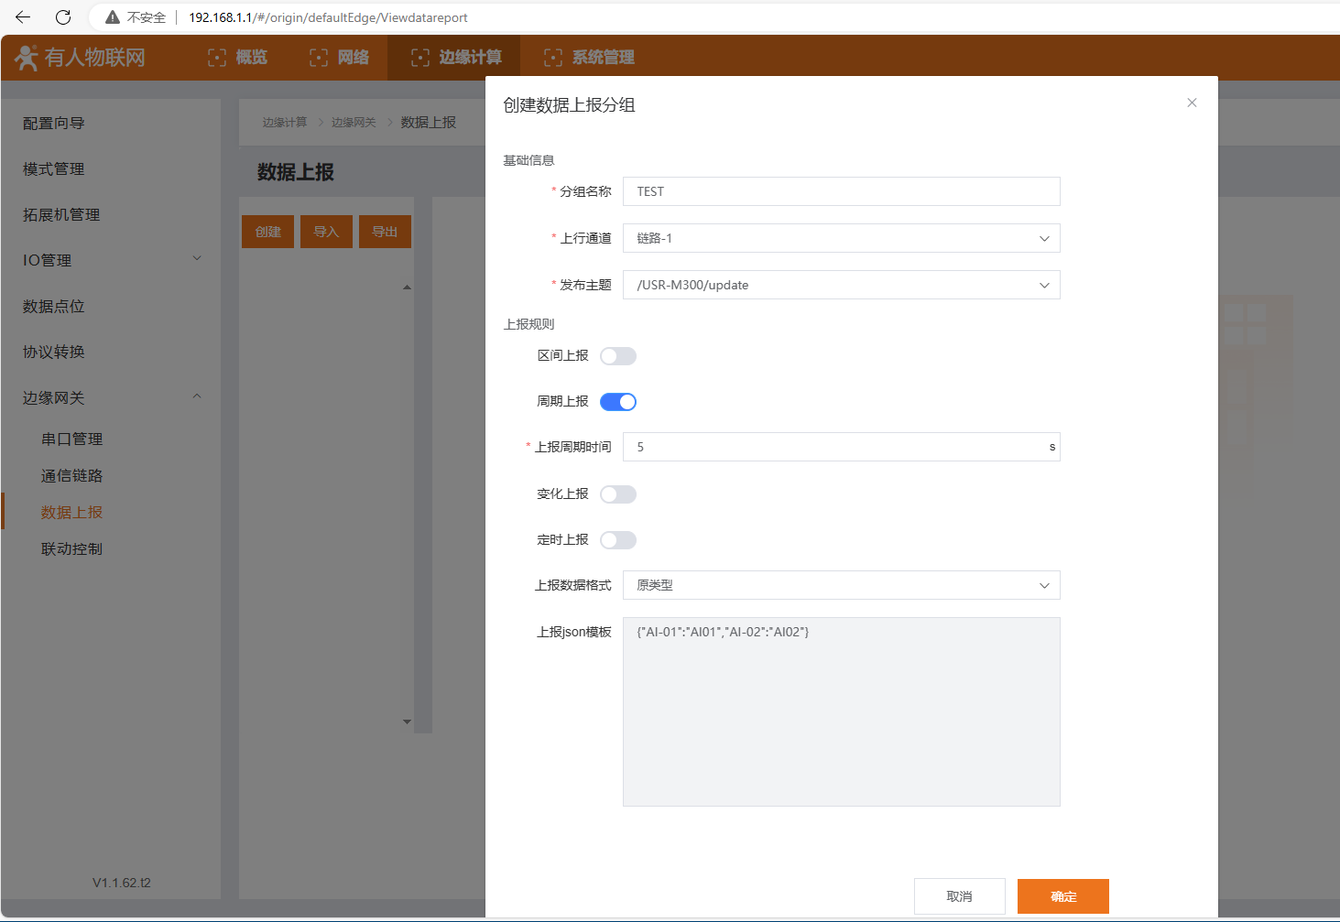Open the 系统管理 top navigation tab
This screenshot has width=1340, height=922.
pos(589,58)
